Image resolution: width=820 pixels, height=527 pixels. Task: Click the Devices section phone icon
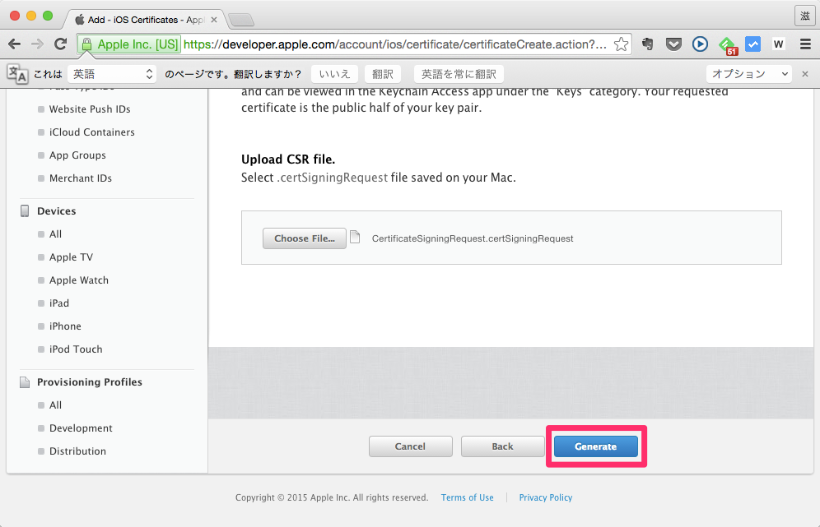[25, 211]
